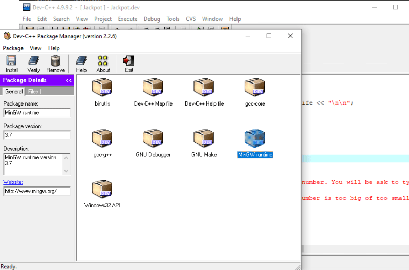Click the Package name field
The width and height of the screenshot is (409, 270).
(x=37, y=113)
